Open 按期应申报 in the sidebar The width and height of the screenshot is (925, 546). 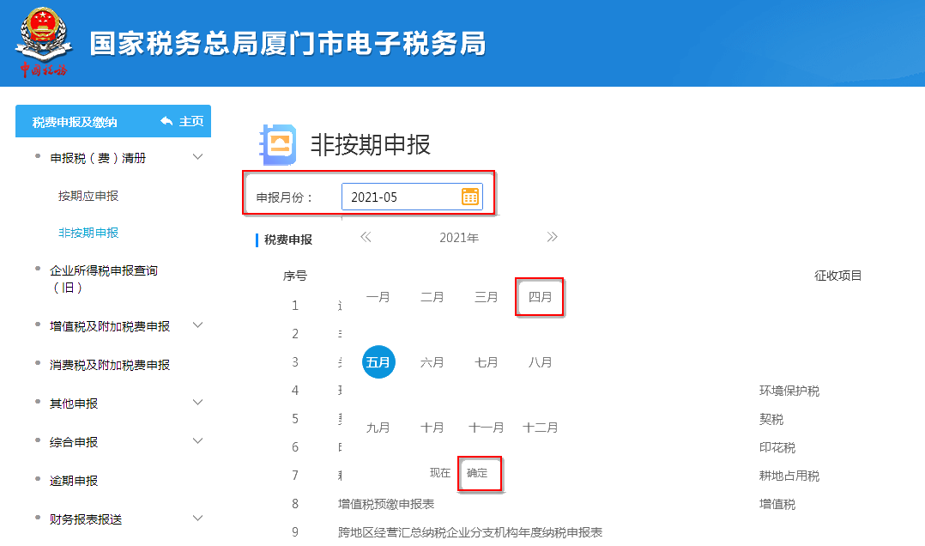tap(88, 196)
